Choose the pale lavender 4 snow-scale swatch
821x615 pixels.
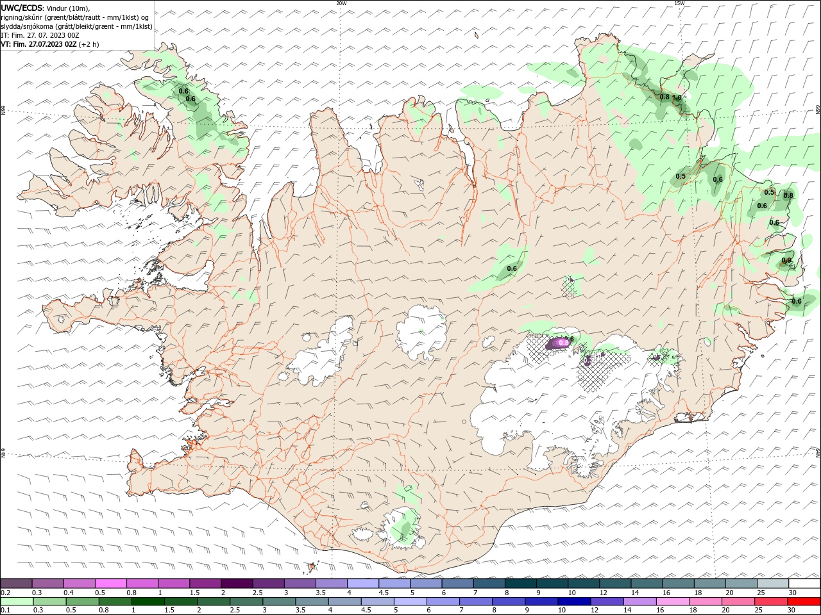(x=363, y=583)
